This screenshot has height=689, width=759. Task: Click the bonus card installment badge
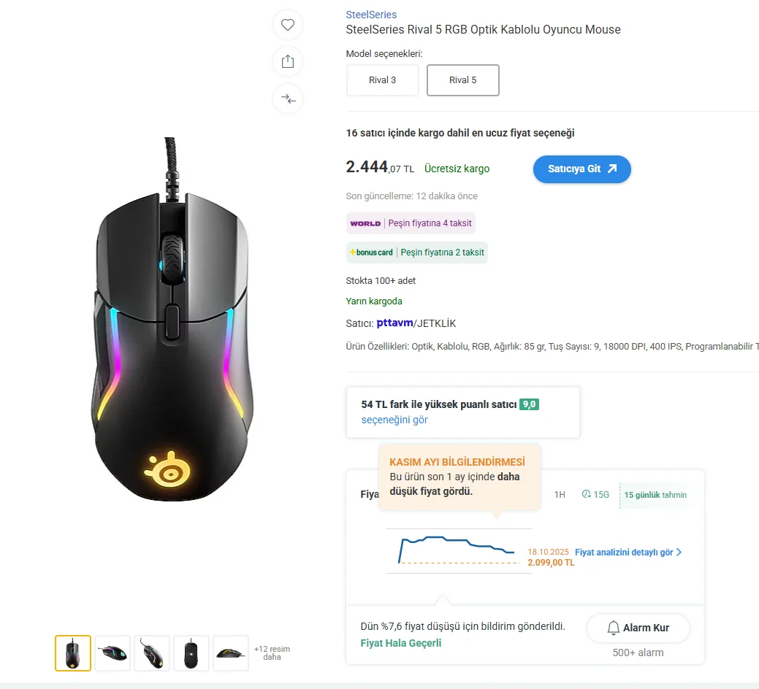pos(417,253)
